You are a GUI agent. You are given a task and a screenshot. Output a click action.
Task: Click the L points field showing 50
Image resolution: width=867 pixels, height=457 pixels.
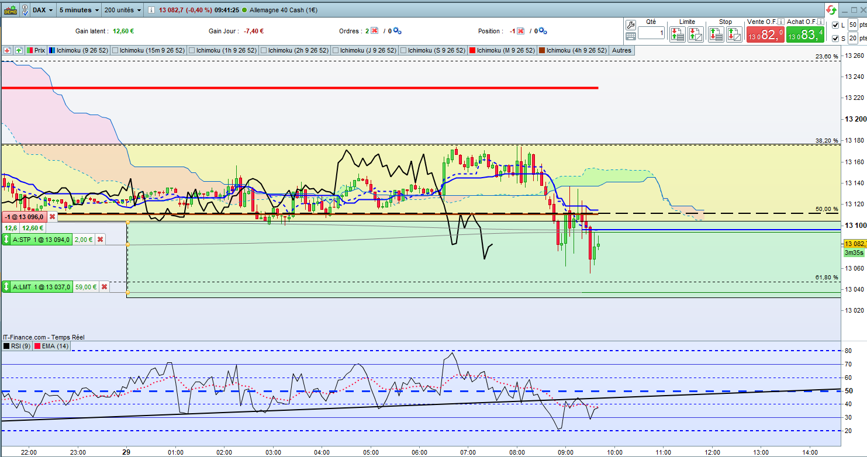click(x=852, y=25)
